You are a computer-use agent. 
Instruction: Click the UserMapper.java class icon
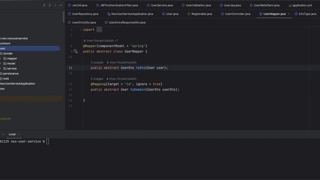(260, 14)
